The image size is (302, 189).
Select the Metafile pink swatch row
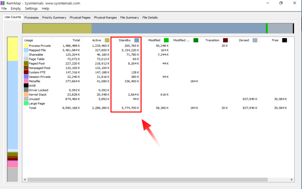coord(26,81)
